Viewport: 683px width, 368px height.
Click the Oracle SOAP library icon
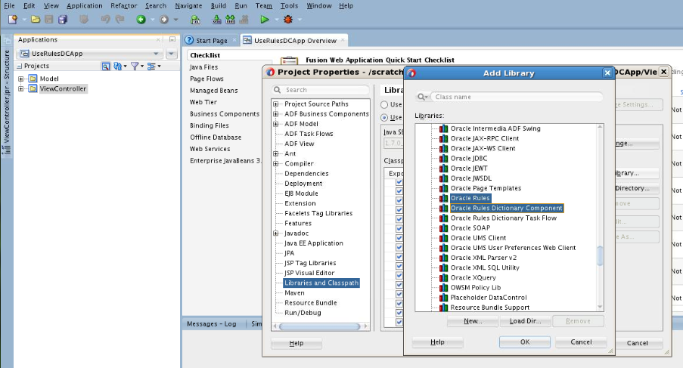[443, 228]
